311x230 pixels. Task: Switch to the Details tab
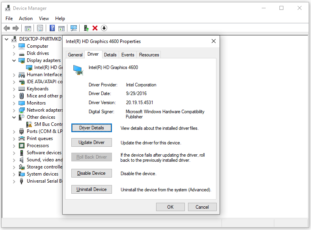click(x=110, y=55)
